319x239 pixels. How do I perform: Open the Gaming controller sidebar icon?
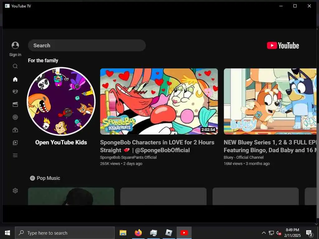coord(15,92)
